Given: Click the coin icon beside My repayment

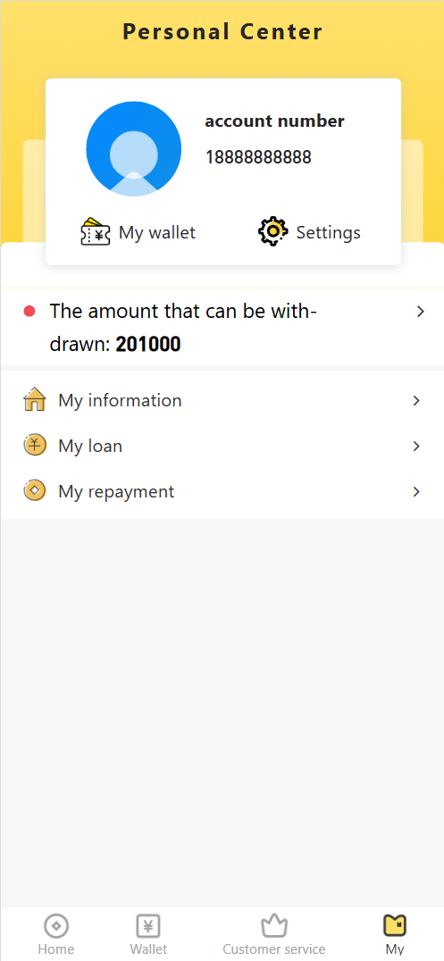Looking at the screenshot, I should click(35, 490).
